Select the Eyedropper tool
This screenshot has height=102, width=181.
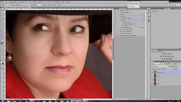point(2,23)
